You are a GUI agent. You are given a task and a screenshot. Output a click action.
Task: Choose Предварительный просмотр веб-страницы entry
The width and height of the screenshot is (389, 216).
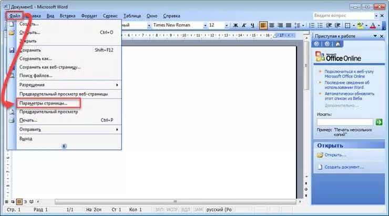pos(69,94)
